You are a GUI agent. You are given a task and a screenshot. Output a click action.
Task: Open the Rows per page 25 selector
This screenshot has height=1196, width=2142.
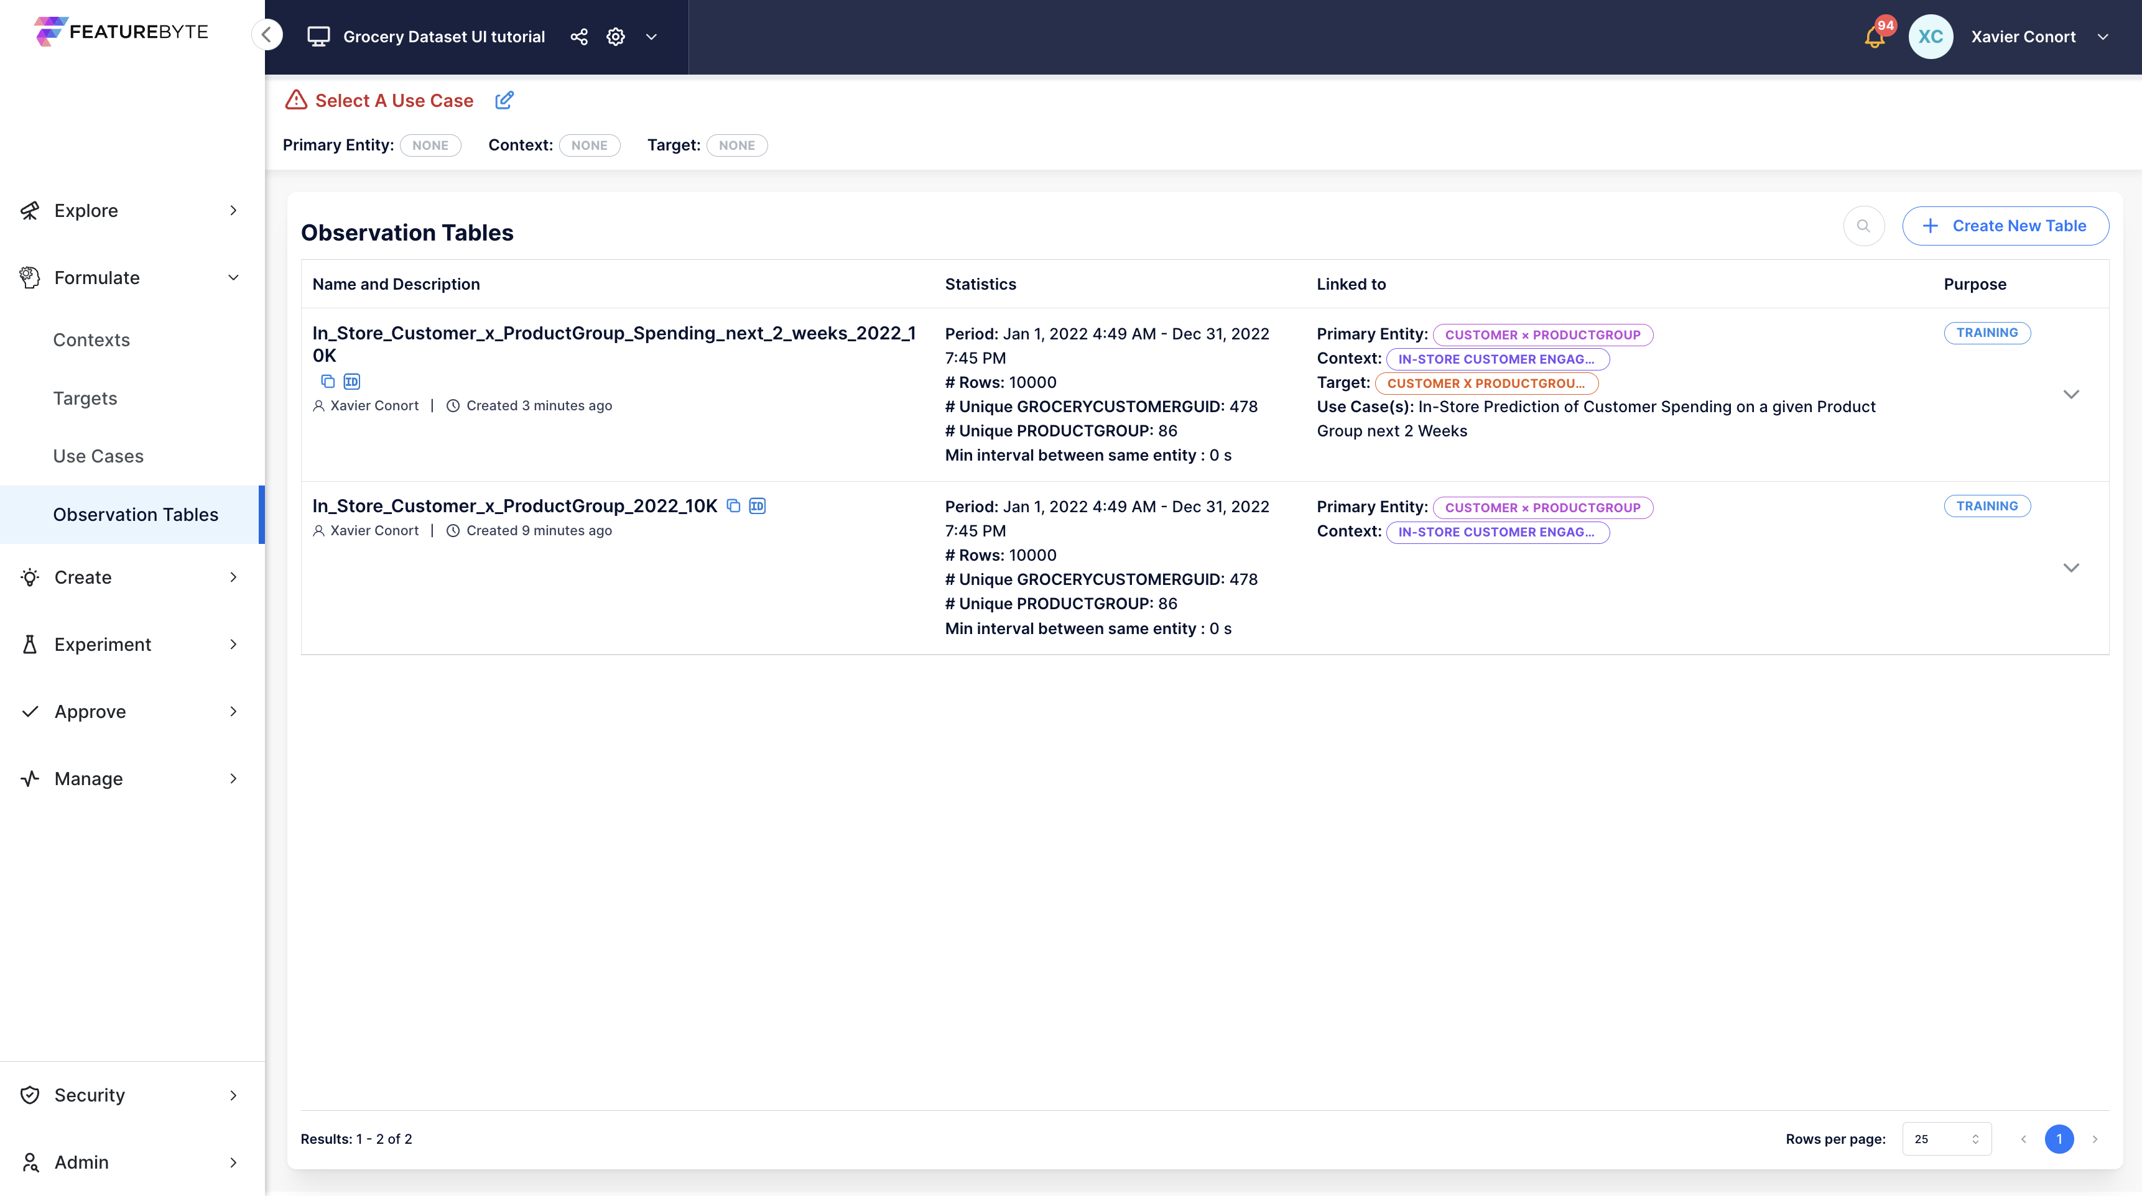pos(1945,1139)
